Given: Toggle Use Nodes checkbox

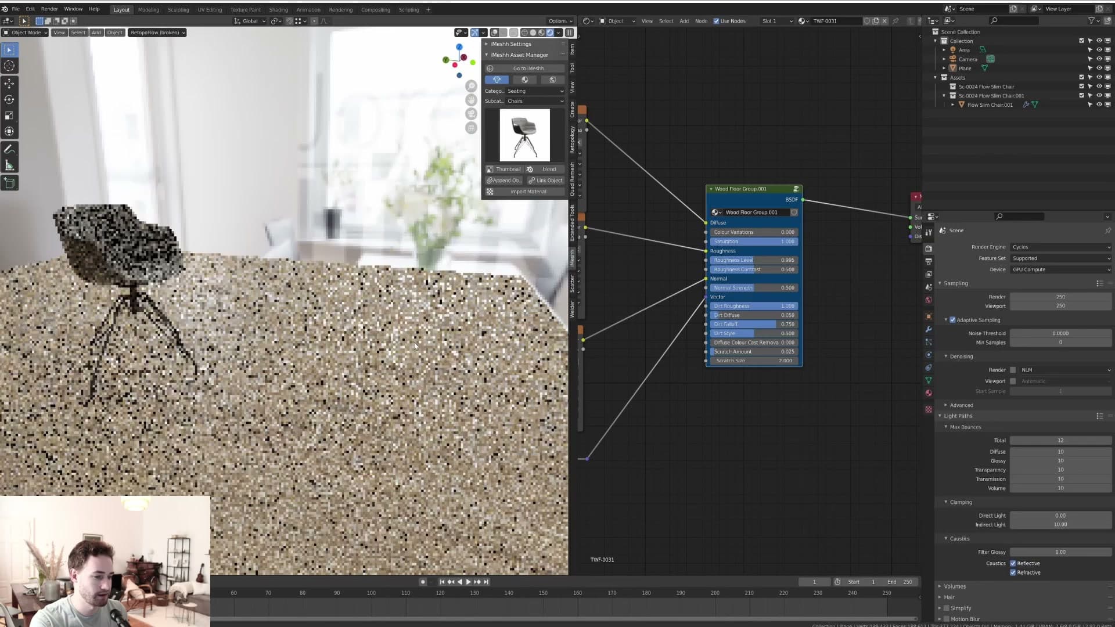Looking at the screenshot, I should click(x=716, y=21).
